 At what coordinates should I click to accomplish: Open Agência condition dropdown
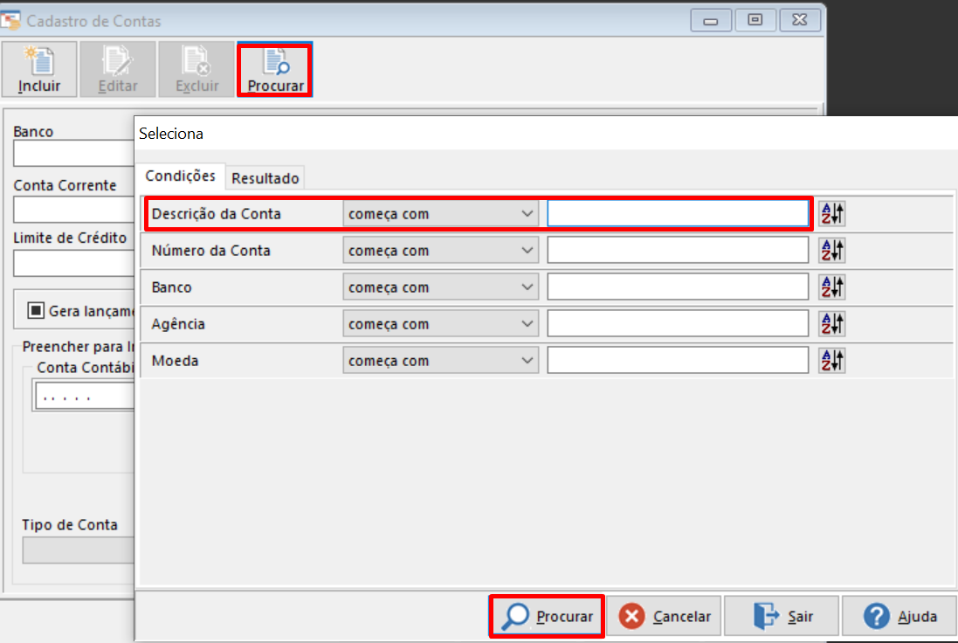click(x=440, y=324)
